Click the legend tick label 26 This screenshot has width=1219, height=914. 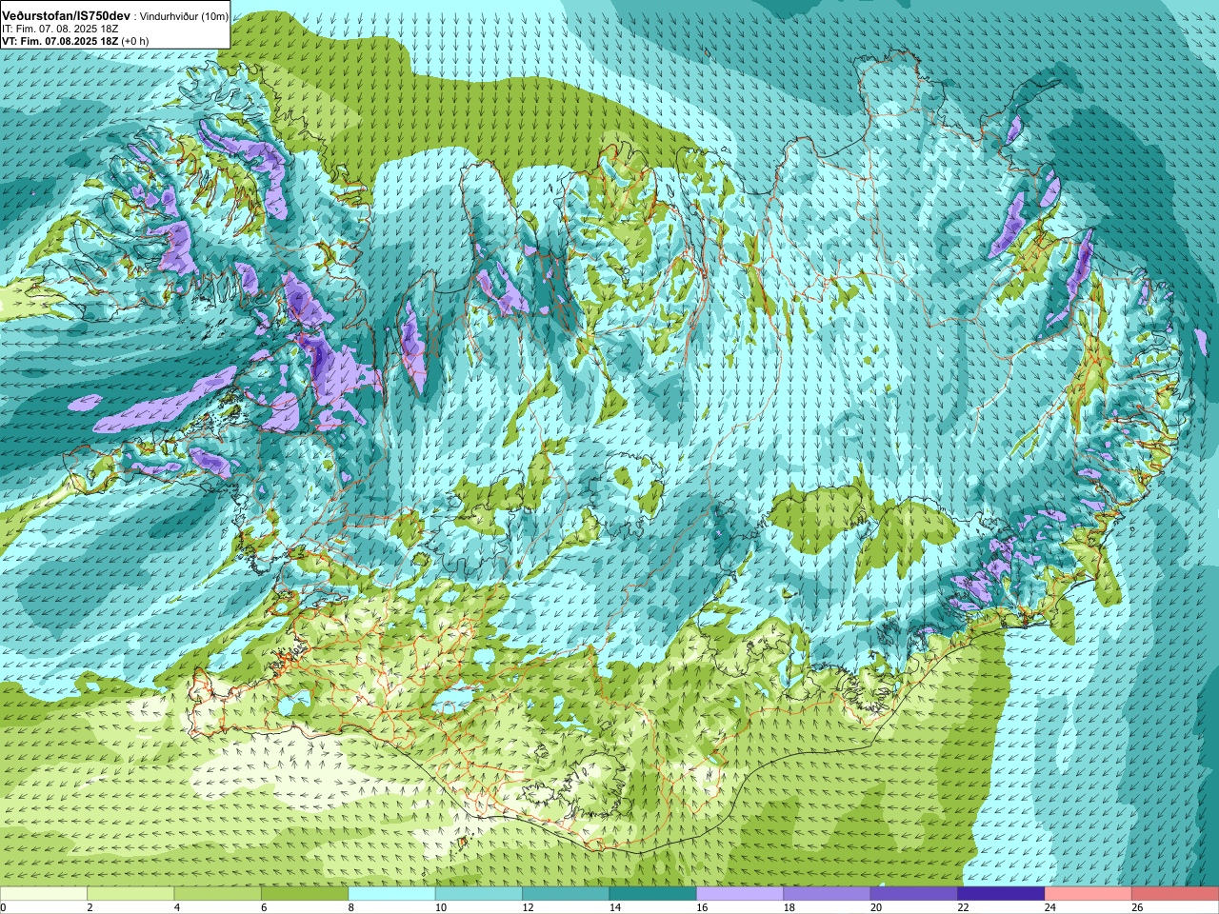[1137, 907]
